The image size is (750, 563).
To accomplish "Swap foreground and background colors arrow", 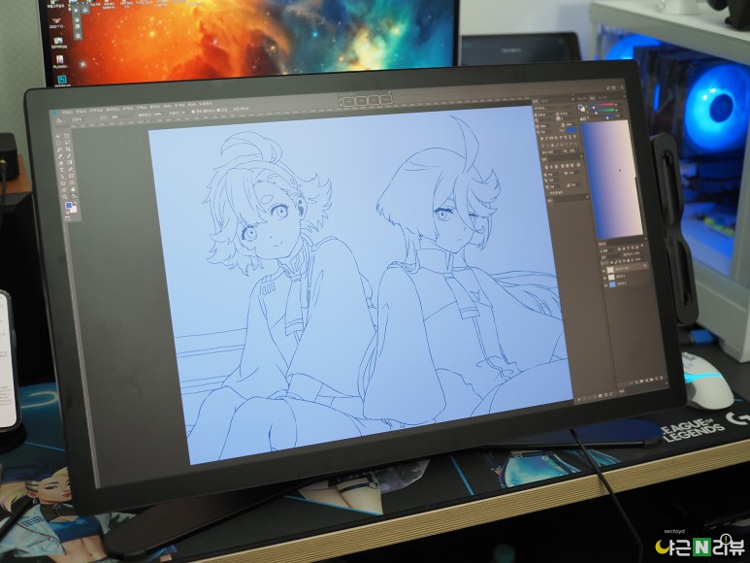I will coord(76,203).
